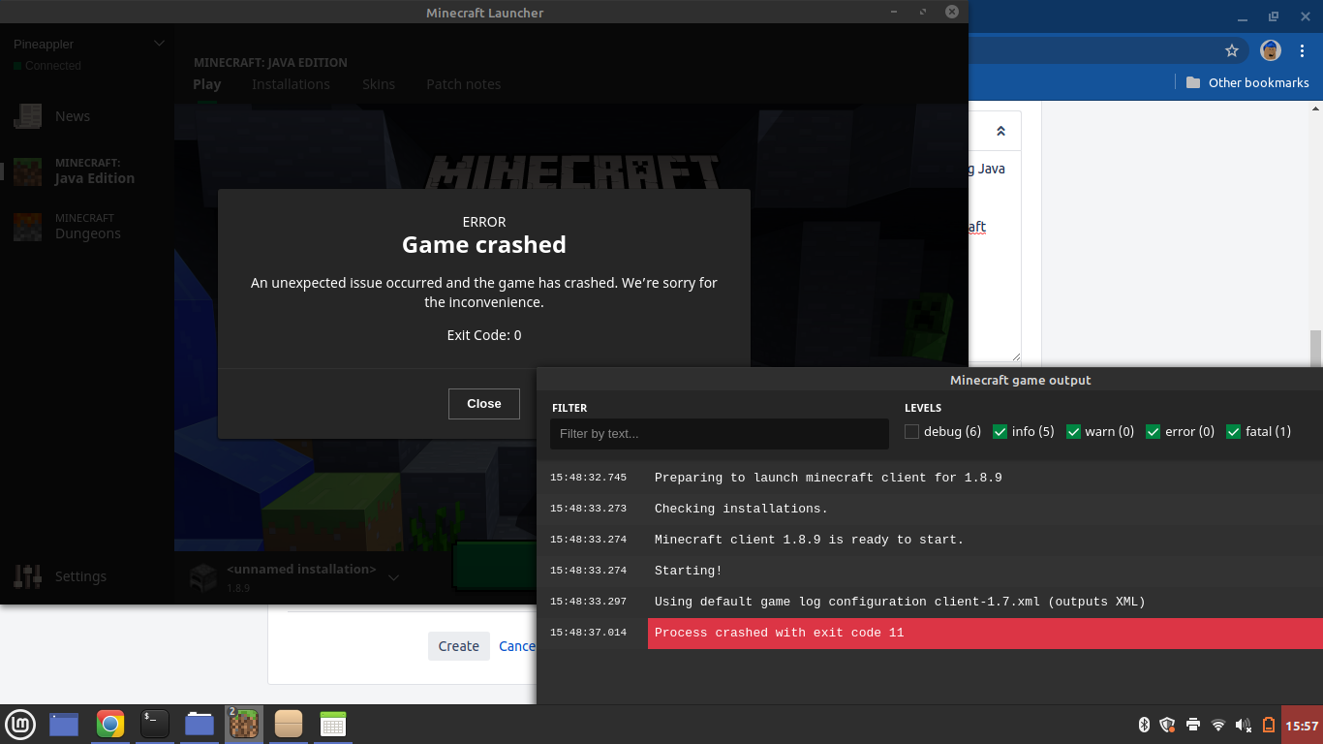Click the News sidebar icon

27,116
